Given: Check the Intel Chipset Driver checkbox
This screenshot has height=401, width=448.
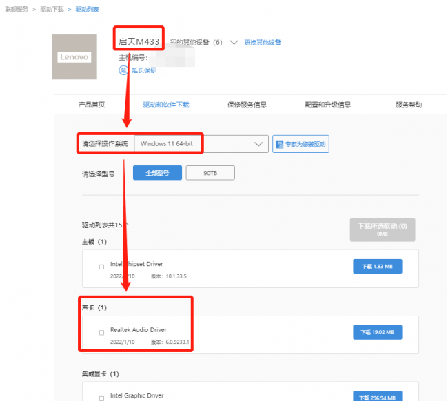Looking at the screenshot, I should 101,267.
